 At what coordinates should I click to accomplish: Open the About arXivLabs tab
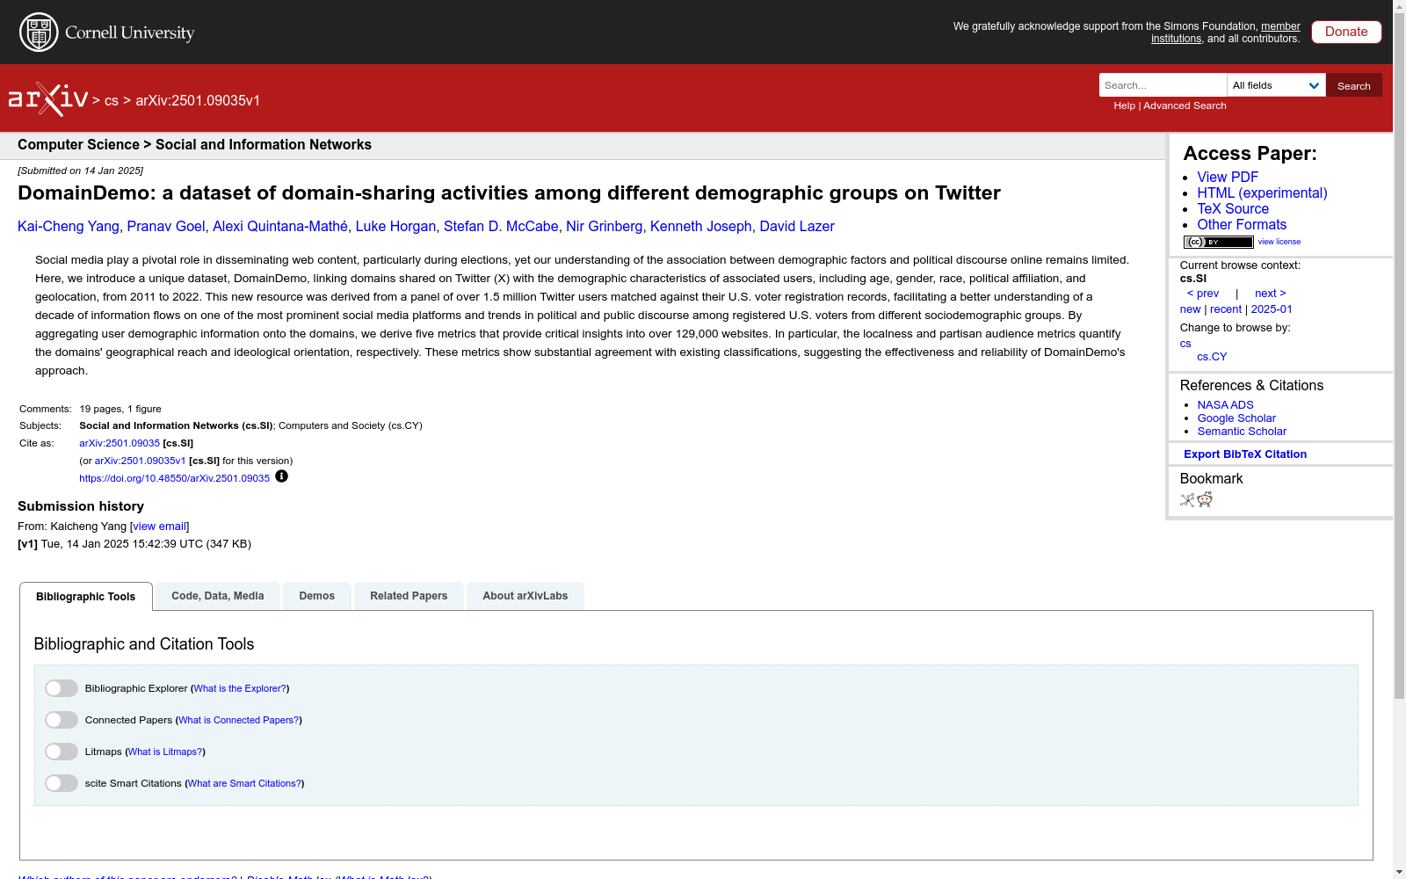point(525,596)
